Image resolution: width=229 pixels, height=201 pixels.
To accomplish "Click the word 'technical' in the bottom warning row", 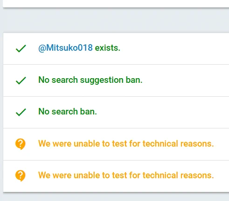I will [x=160, y=175].
